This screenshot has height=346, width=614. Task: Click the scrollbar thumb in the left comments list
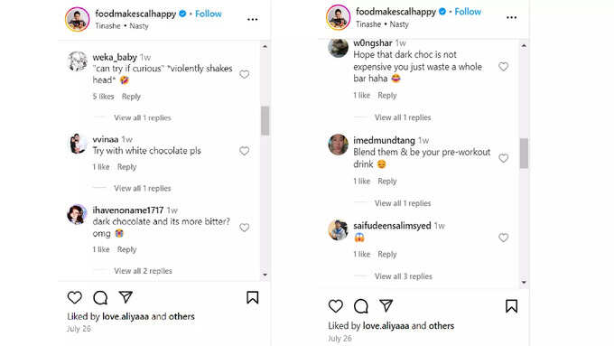(265, 121)
